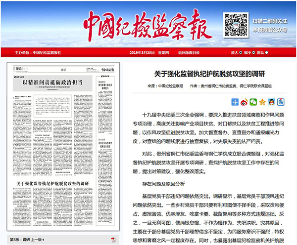Screen dimensions: 297x245
Task: Open the PDF version icon
Action: coord(113,240)
